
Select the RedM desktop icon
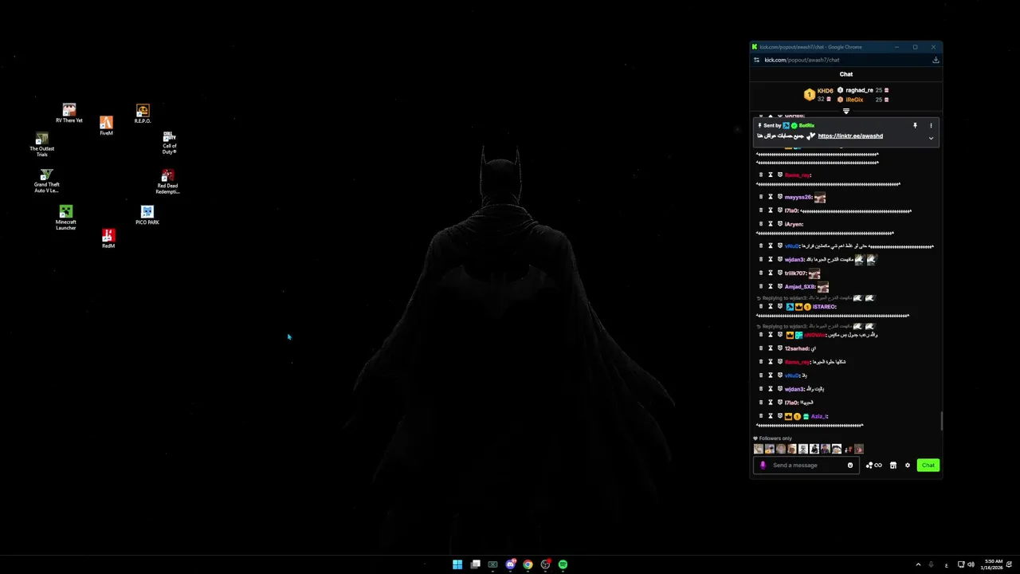pyautogui.click(x=108, y=238)
